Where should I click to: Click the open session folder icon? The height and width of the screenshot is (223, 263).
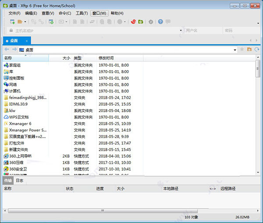[x=20, y=21]
